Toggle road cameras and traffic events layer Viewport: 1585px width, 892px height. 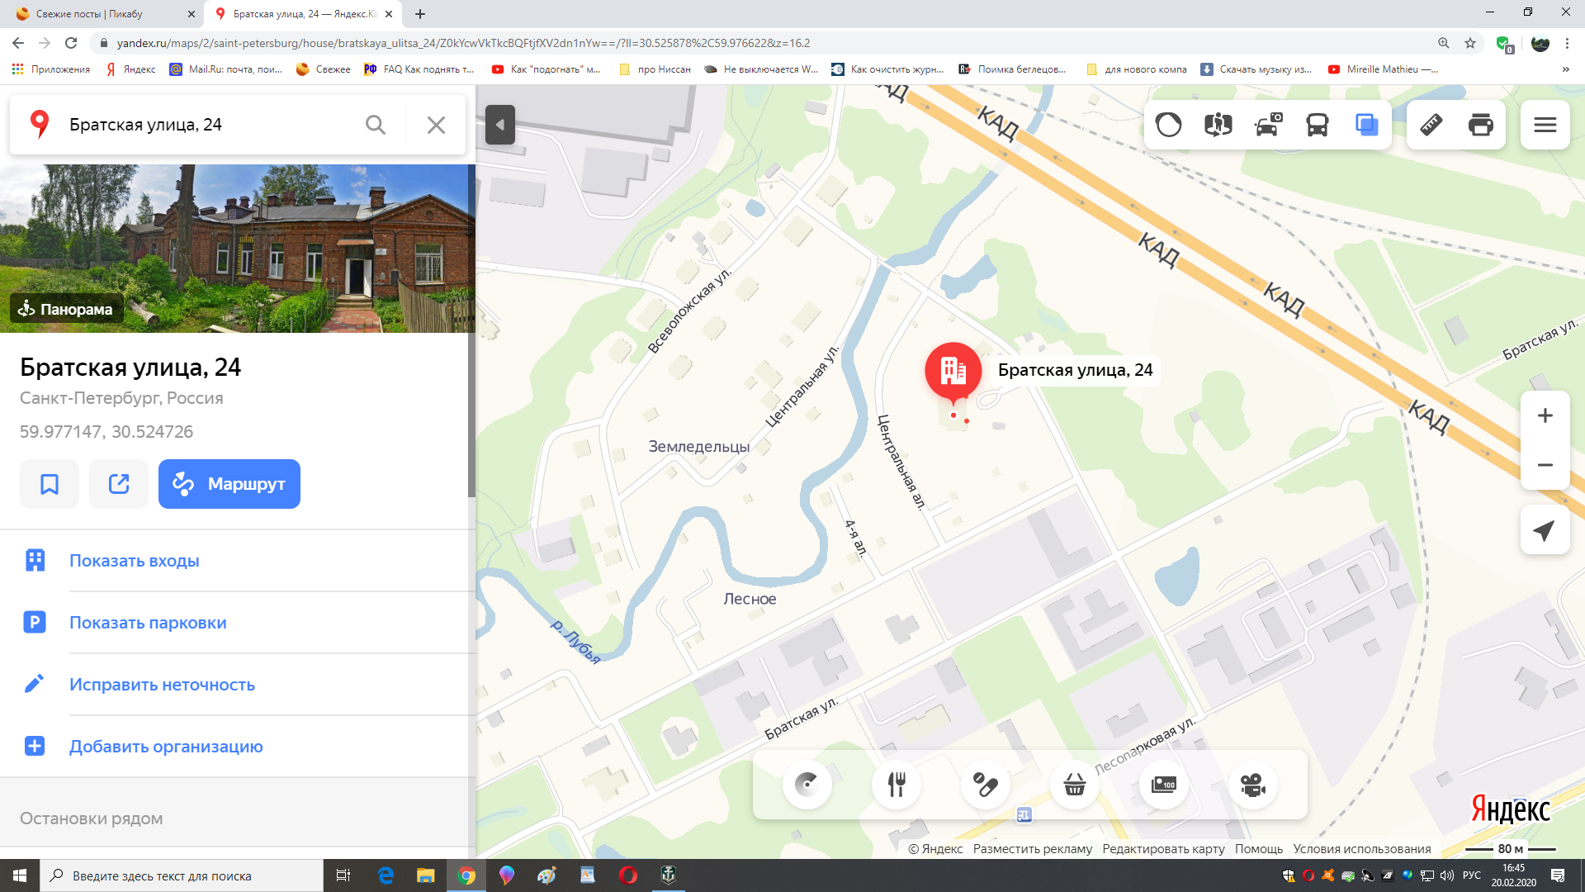point(1267,125)
